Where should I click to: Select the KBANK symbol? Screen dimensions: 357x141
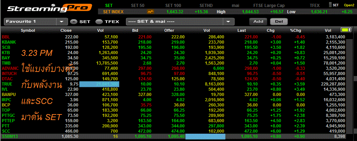[9, 42]
